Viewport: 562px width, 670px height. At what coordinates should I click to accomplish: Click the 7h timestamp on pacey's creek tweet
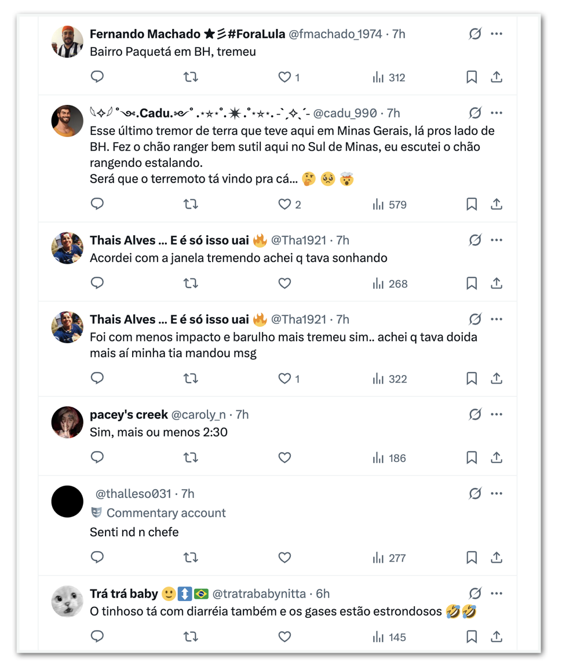coord(242,414)
